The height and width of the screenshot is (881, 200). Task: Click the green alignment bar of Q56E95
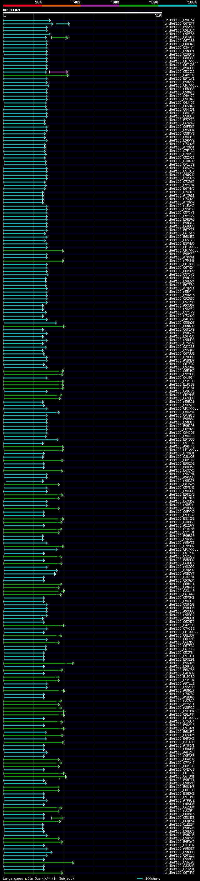coord(39,863)
